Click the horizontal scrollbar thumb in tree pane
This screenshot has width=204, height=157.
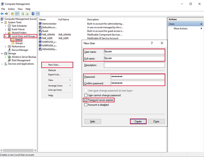18,150
